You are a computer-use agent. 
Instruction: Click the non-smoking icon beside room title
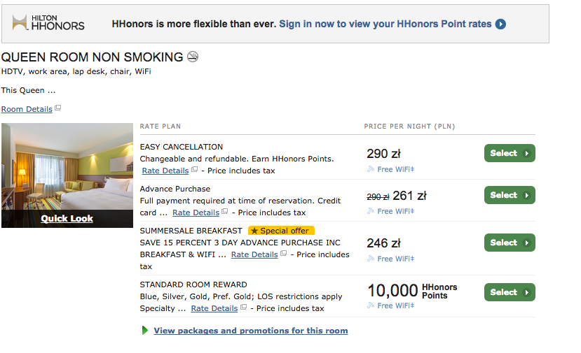pos(193,57)
